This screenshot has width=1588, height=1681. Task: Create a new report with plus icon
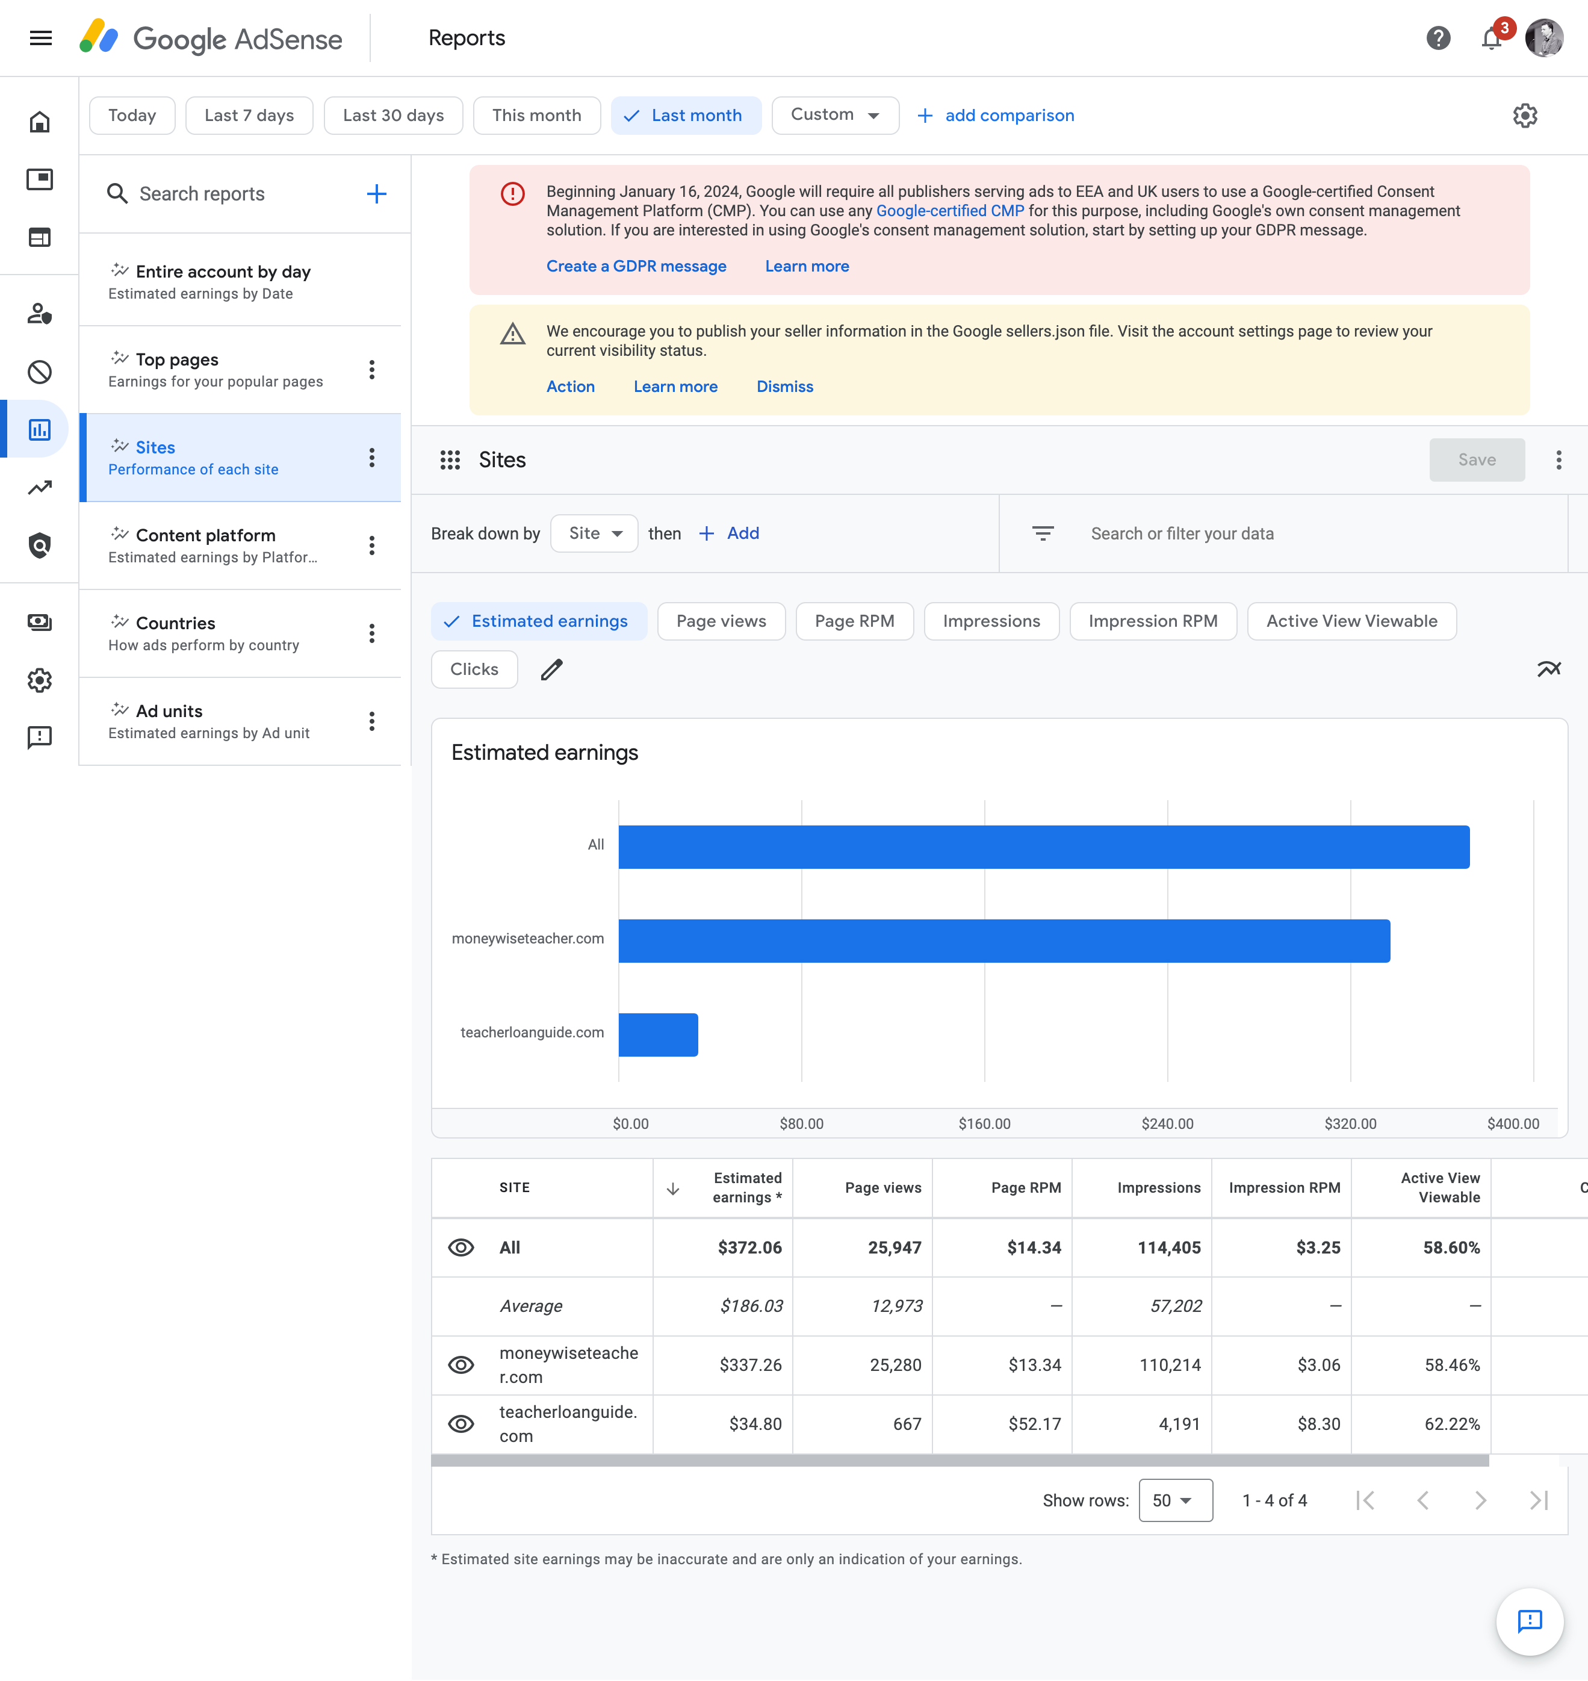click(x=377, y=194)
